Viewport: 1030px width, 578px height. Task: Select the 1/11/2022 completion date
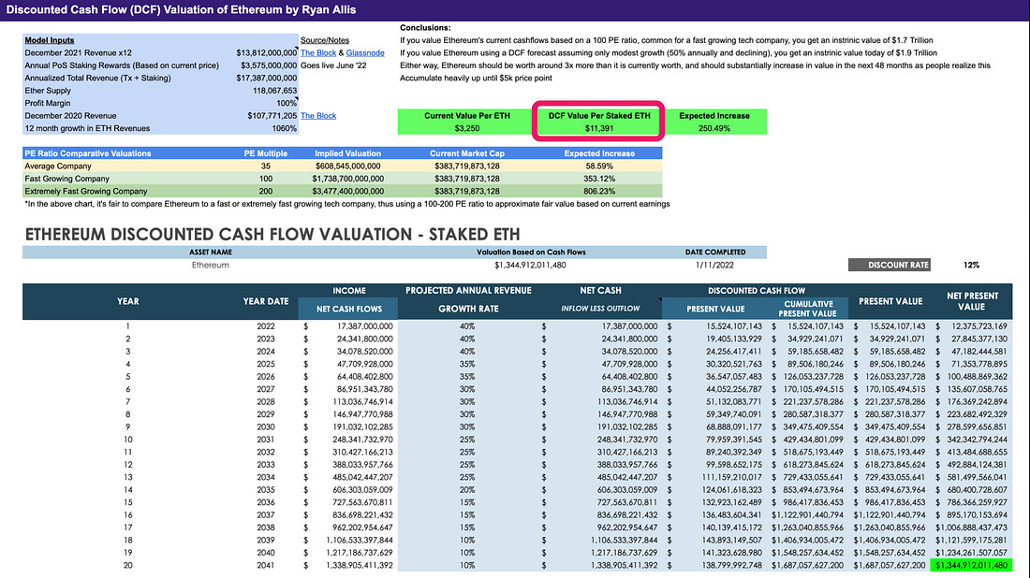pyautogui.click(x=715, y=265)
